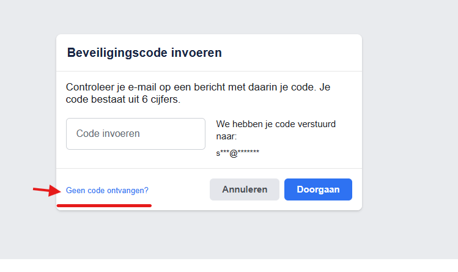
Task: Focus the 'Code invoeren' input field
Action: (136, 134)
